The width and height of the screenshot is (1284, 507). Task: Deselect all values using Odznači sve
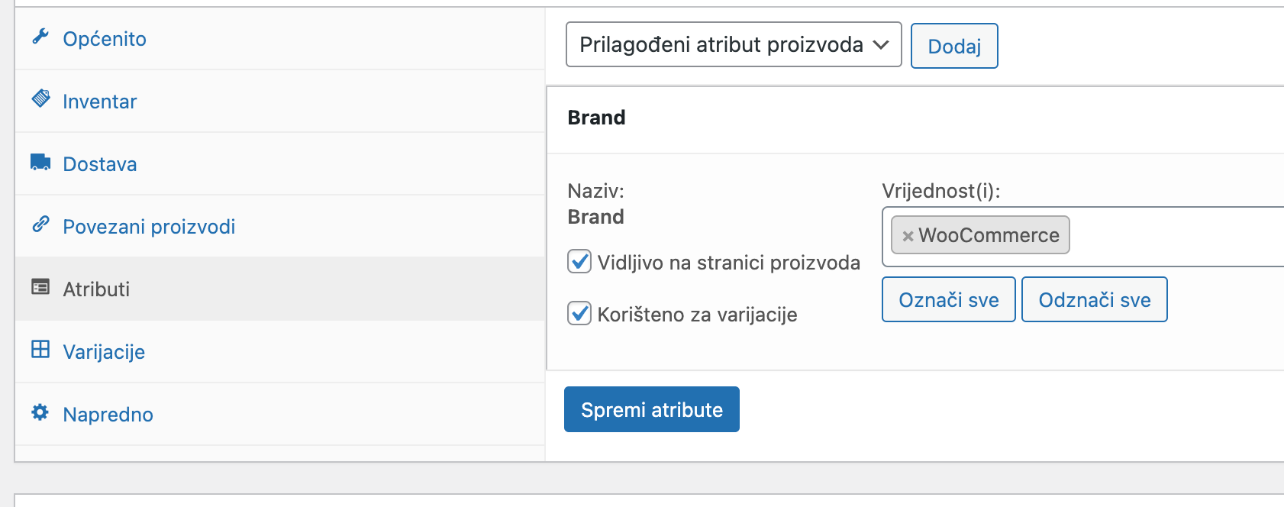click(1094, 299)
